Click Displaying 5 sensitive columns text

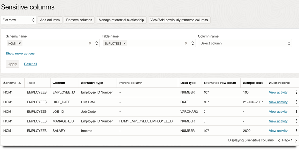pos(251,140)
